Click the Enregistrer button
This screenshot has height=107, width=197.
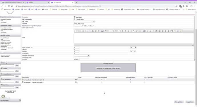click(179, 102)
